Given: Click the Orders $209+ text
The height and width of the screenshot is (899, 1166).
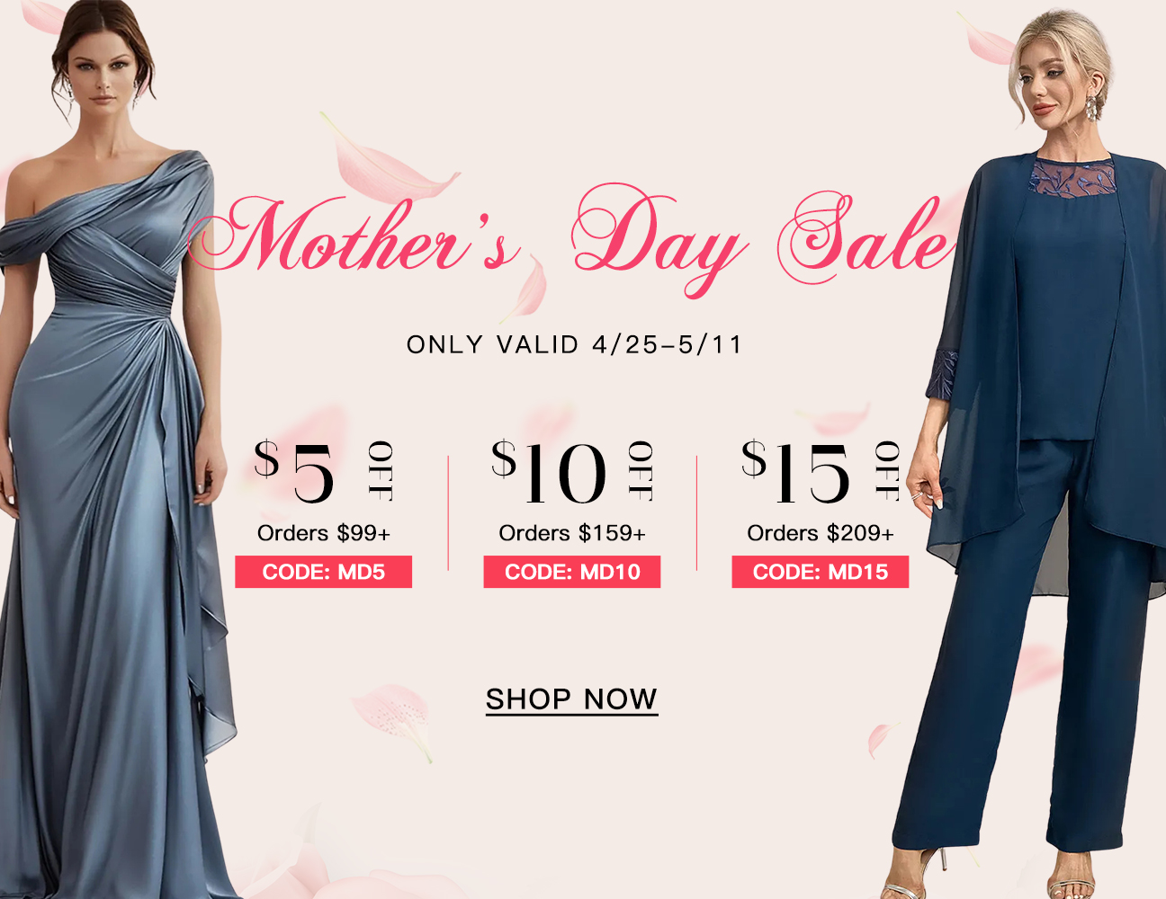Looking at the screenshot, I should click(x=821, y=533).
